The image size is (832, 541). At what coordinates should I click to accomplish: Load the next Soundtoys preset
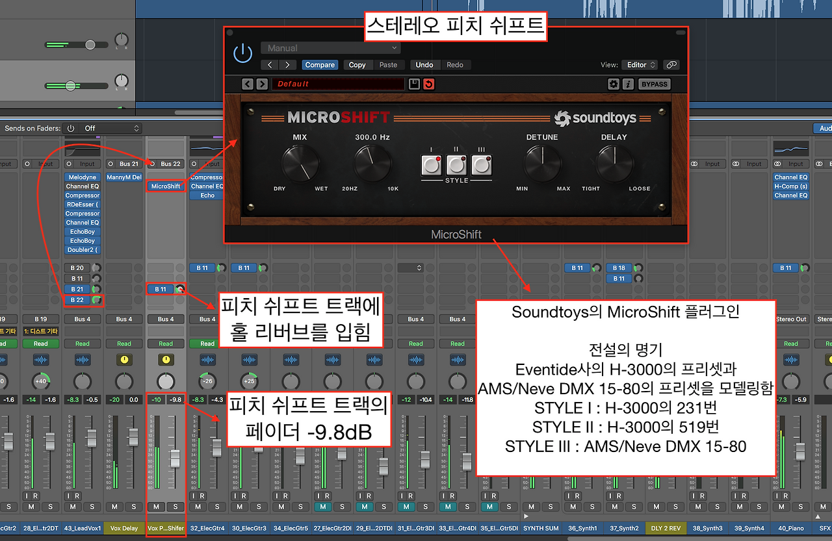tap(261, 84)
